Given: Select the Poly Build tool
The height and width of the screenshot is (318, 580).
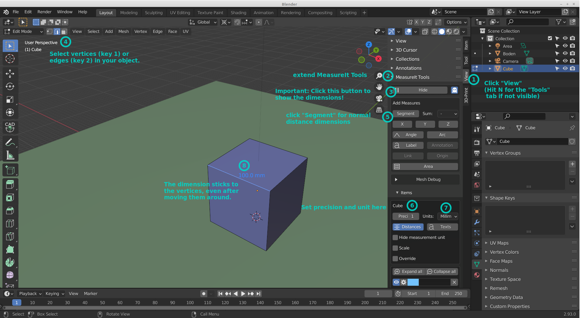Looking at the screenshot, I should [10, 250].
